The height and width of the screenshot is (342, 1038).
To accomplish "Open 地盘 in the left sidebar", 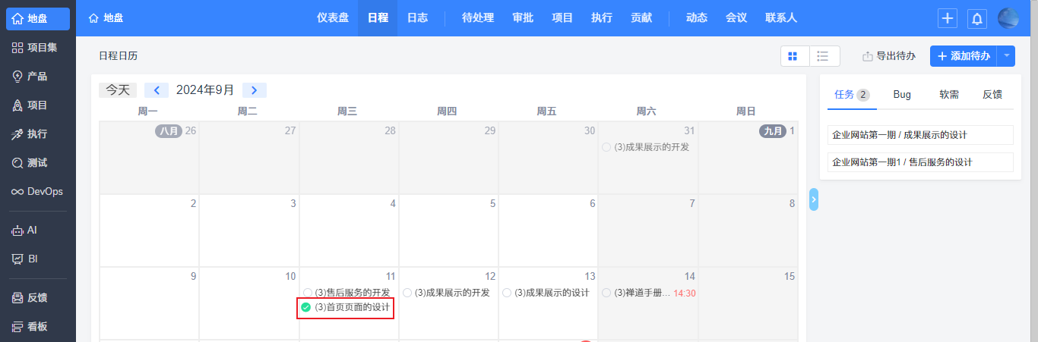I will [x=38, y=19].
